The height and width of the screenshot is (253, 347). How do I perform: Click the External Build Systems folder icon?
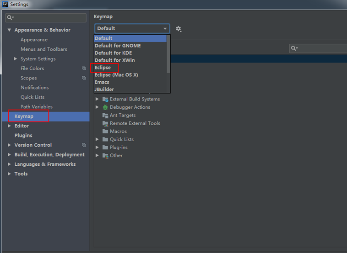105,99
